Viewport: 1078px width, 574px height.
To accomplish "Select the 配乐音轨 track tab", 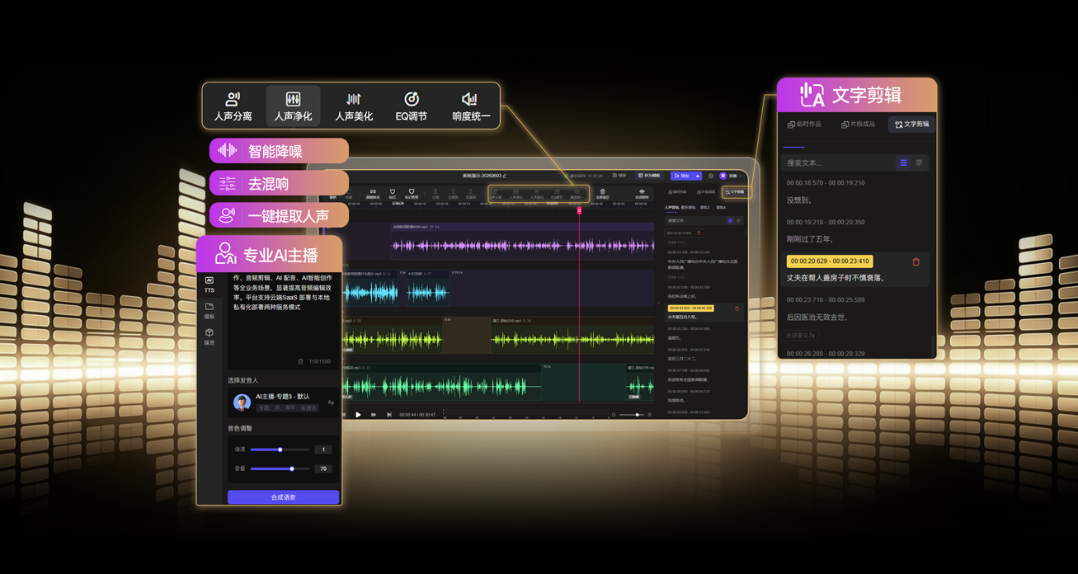I will pos(688,208).
